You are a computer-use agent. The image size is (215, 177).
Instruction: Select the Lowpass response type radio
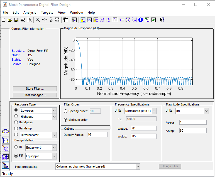pos(16,110)
